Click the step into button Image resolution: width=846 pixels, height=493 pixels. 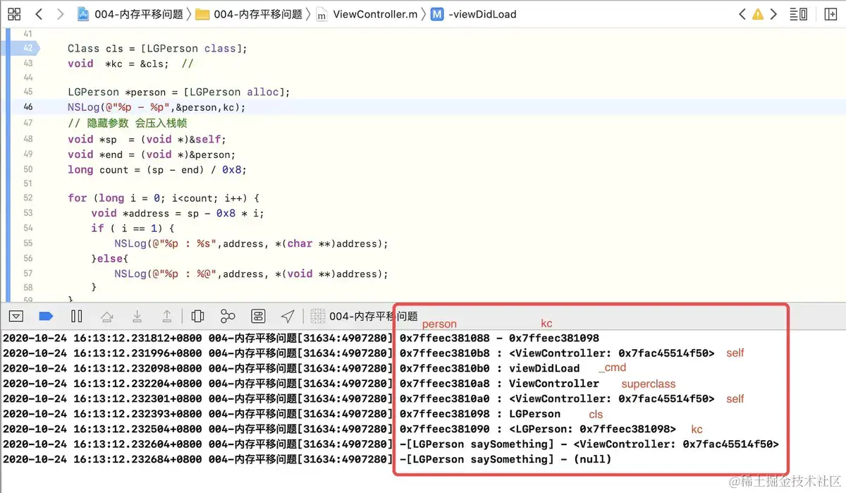click(x=137, y=316)
